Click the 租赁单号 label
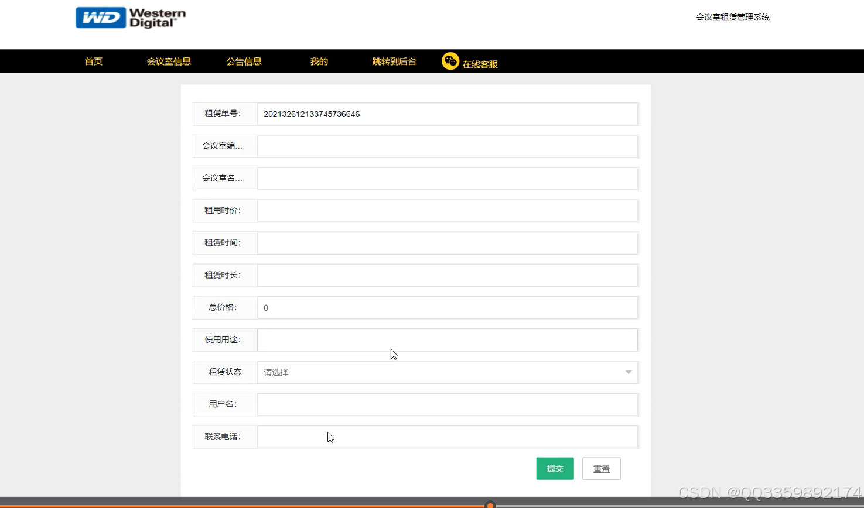This screenshot has width=864, height=508. pos(223,114)
